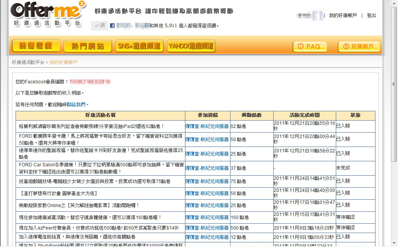Click the 等待確認 status in the 160 點卷 row
The image size is (398, 247).
pos(346,217)
